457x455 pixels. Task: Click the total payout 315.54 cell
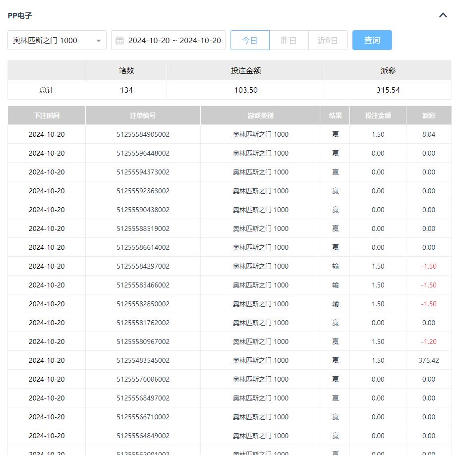point(388,90)
